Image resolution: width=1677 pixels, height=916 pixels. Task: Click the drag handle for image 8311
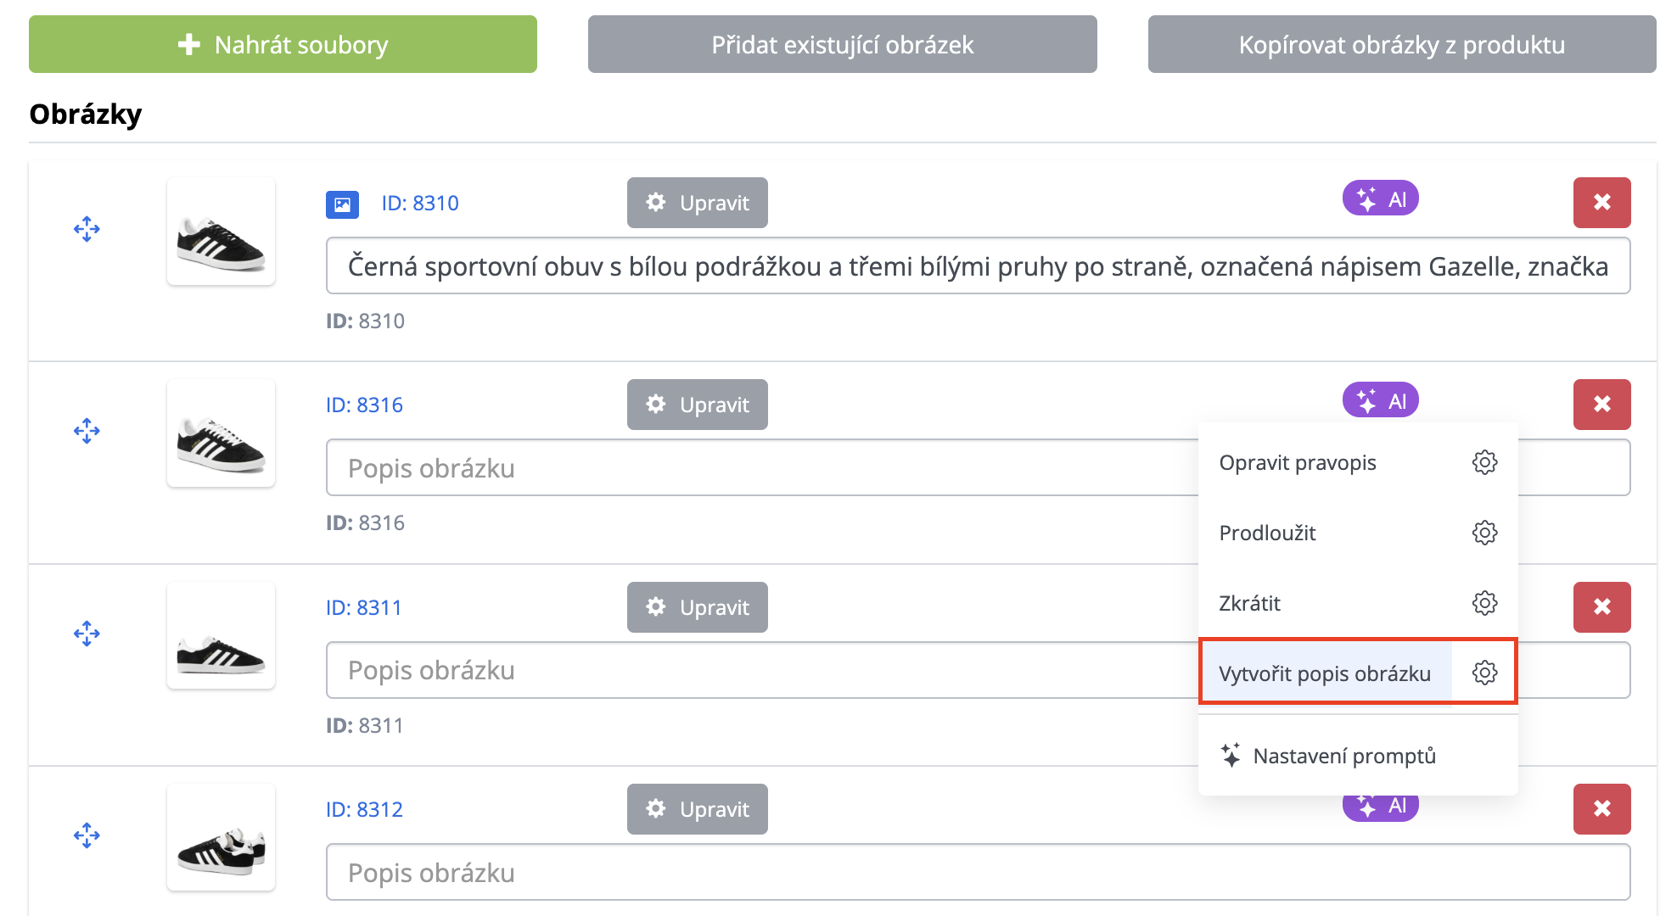(87, 634)
